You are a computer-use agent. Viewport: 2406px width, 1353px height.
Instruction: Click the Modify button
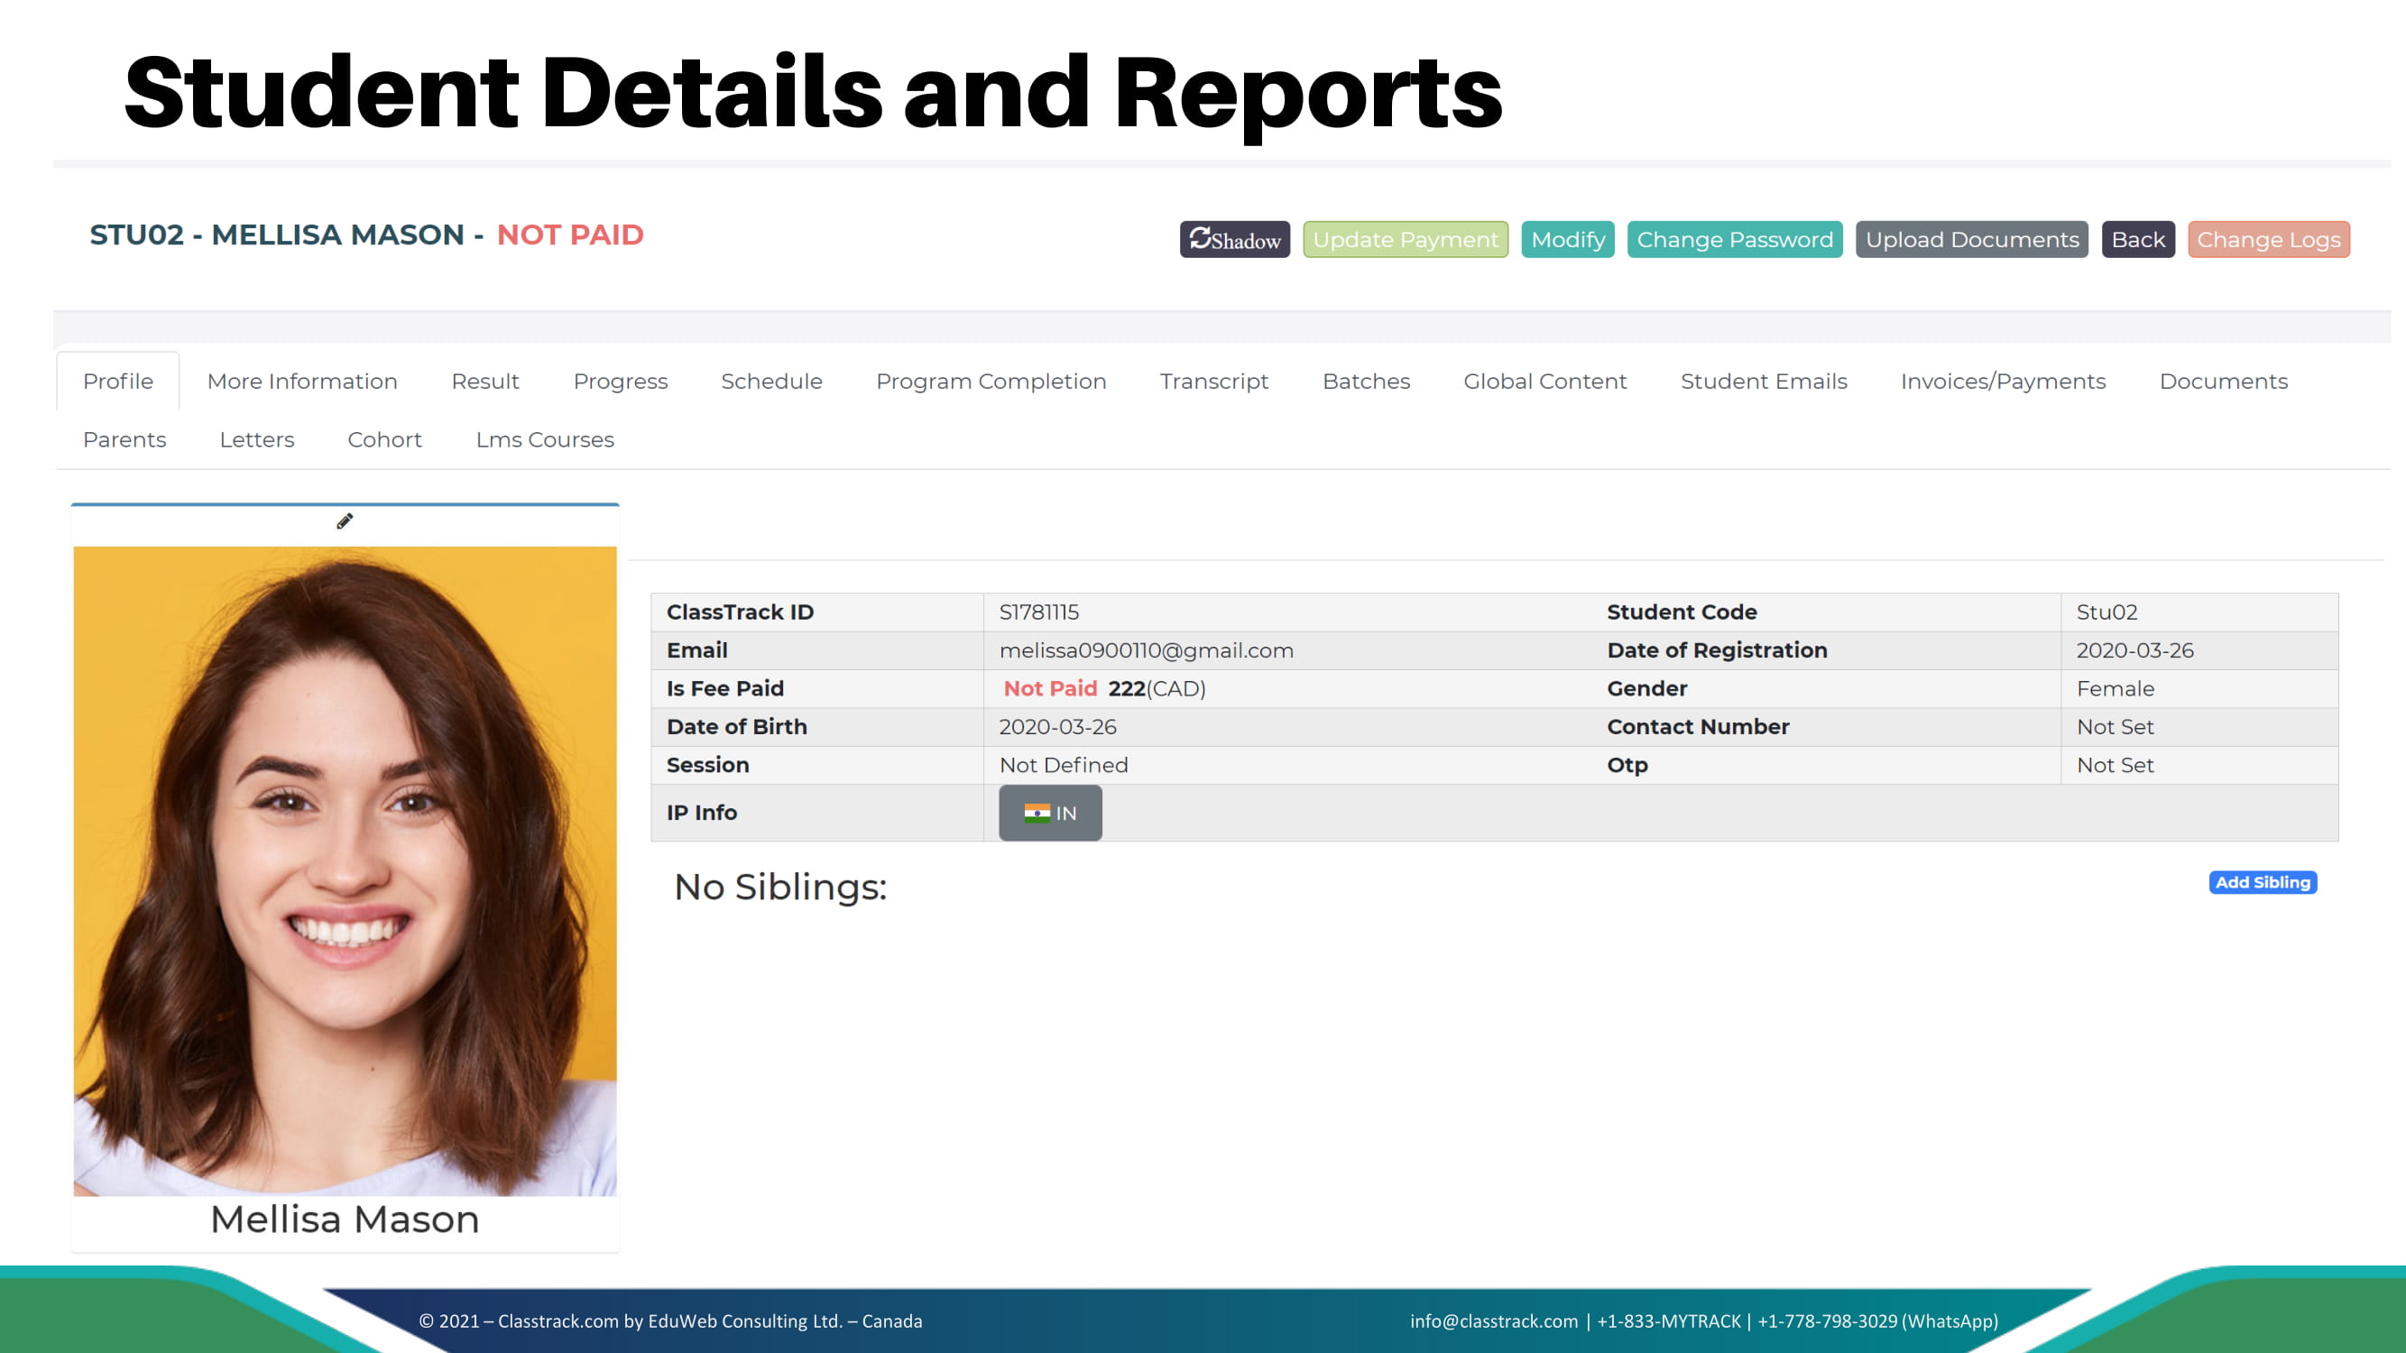[1567, 239]
